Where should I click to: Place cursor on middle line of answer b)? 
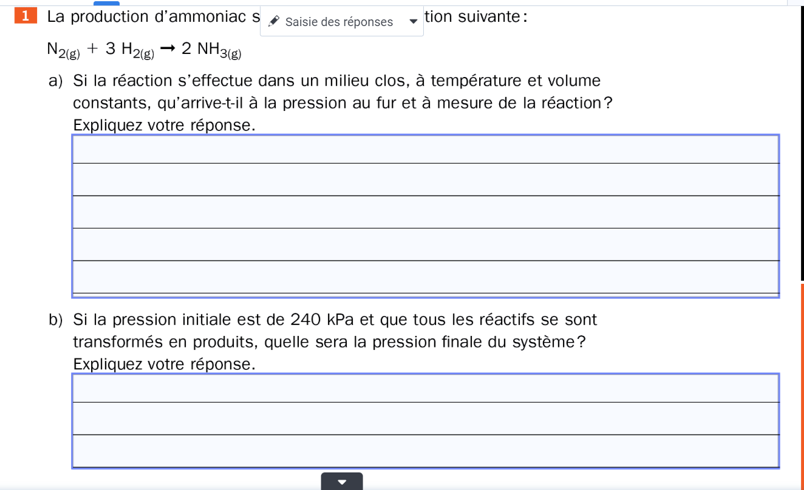(425, 419)
